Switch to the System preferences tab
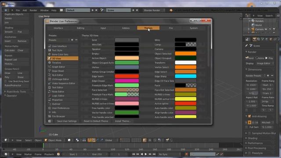The height and width of the screenshot is (158, 281). coord(194,28)
